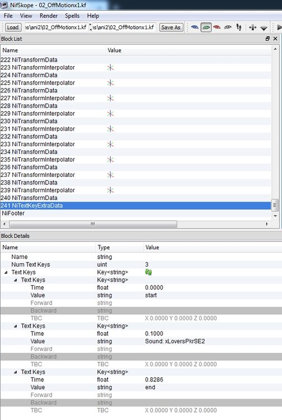Click the save file path field

pos(124,27)
